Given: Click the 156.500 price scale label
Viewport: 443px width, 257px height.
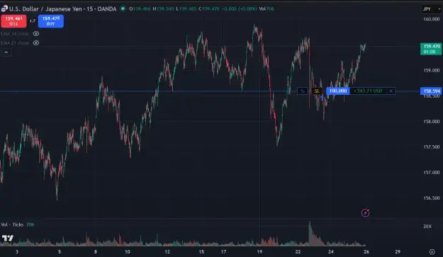Looking at the screenshot, I should [432, 198].
